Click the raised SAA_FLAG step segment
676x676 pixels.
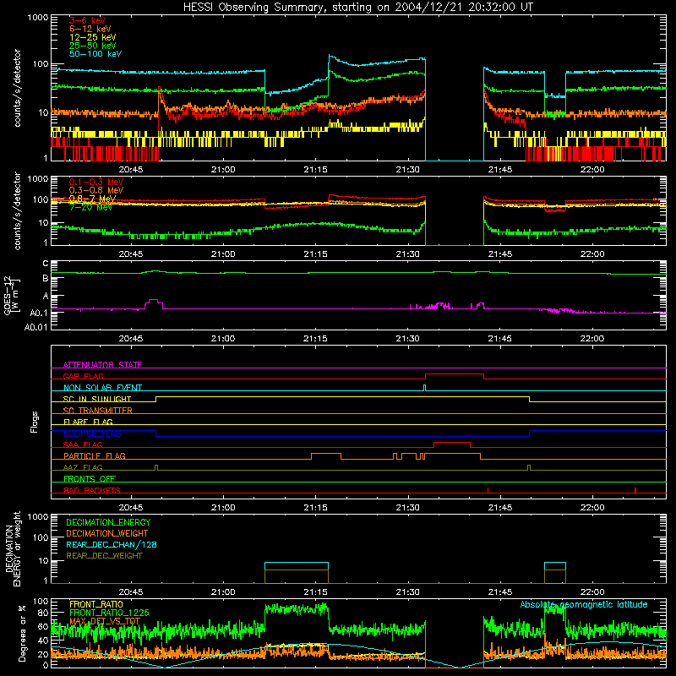click(452, 442)
